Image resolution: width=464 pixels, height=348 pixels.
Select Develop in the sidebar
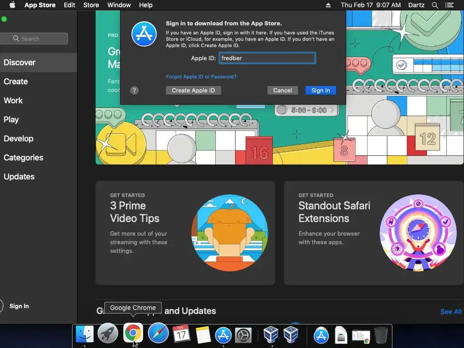[39, 139]
